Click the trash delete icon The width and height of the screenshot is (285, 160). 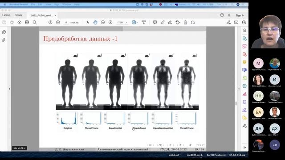tap(185, 22)
